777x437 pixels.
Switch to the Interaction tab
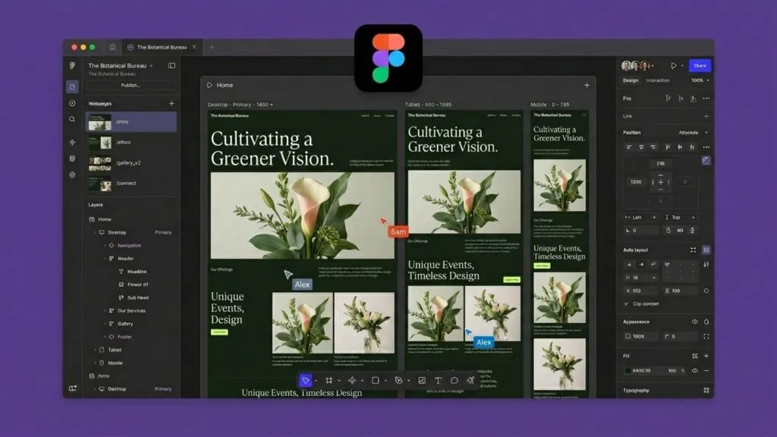[x=658, y=80]
